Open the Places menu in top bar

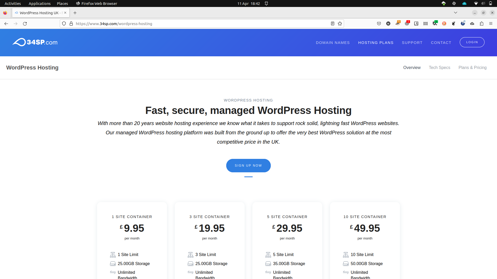[x=62, y=3]
